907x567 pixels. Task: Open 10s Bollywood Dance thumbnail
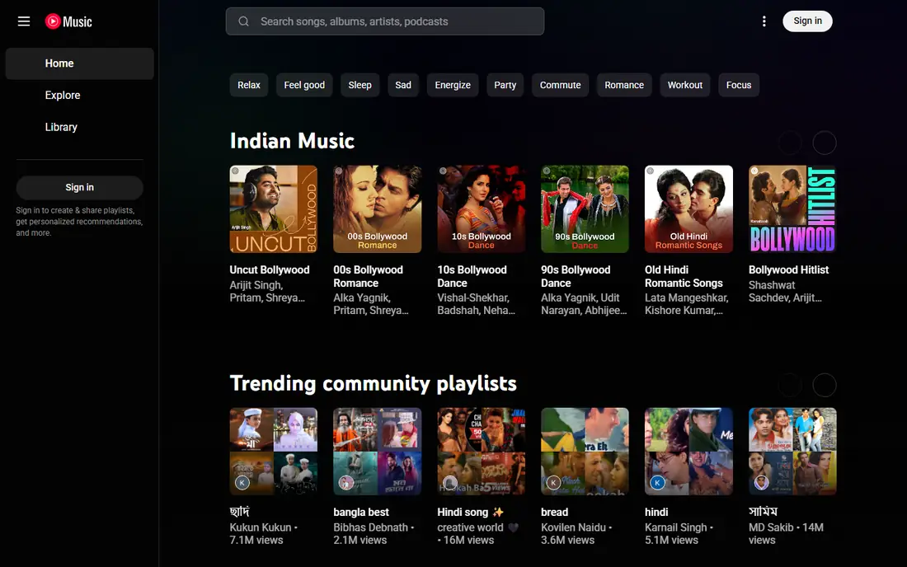482,209
